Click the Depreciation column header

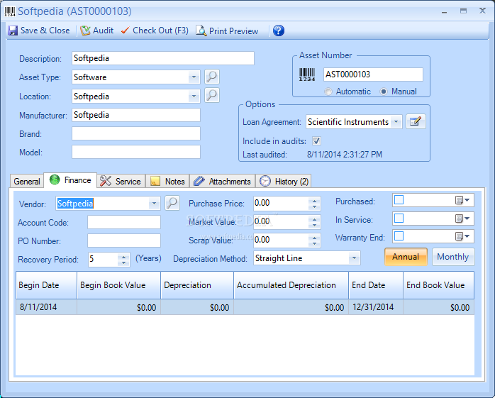197,285
